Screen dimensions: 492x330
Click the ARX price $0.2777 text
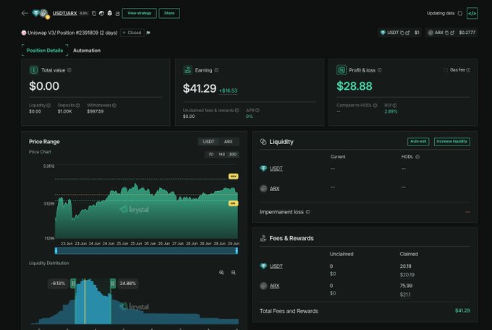[467, 33]
